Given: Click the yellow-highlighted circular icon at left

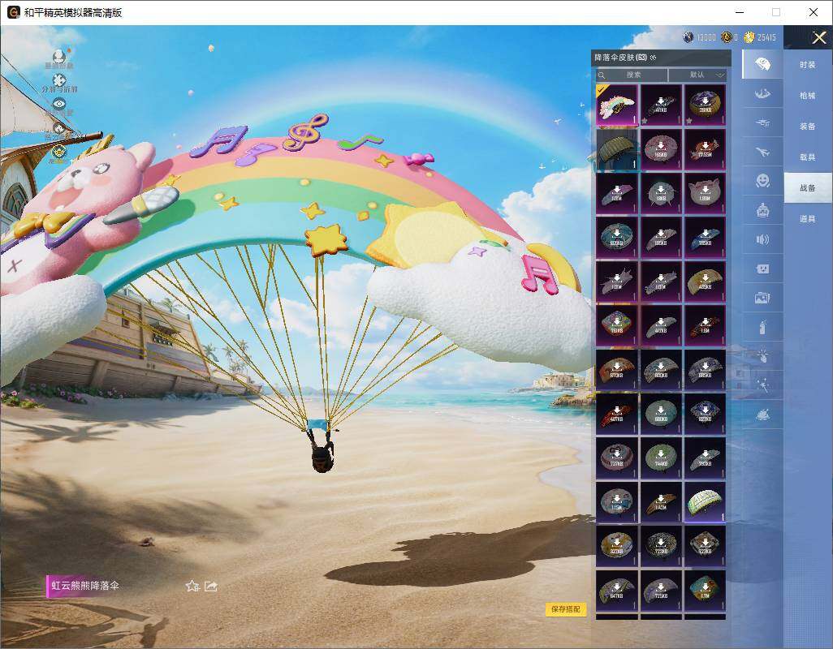Looking at the screenshot, I should (58, 153).
